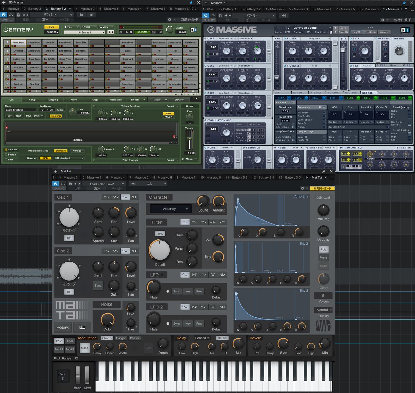The height and width of the screenshot is (393, 415).
Task: Open the Reverb FX1 type dropdown in Massive
Action: coord(368,66)
